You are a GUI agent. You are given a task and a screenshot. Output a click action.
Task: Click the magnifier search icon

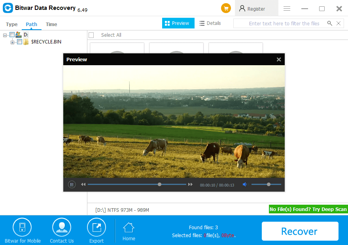(329, 23)
